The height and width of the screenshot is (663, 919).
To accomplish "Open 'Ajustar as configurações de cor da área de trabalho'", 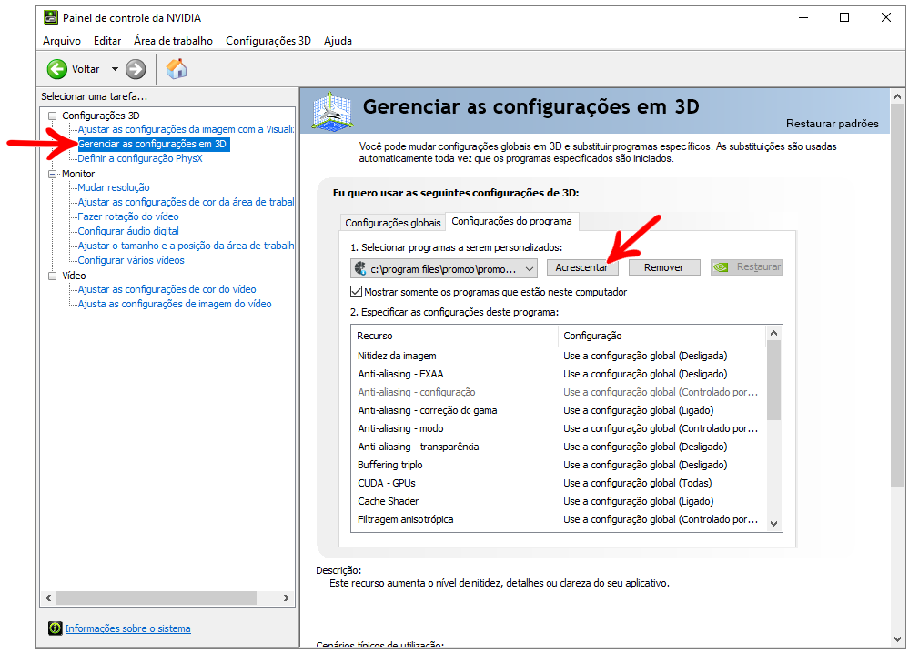I will tap(186, 202).
